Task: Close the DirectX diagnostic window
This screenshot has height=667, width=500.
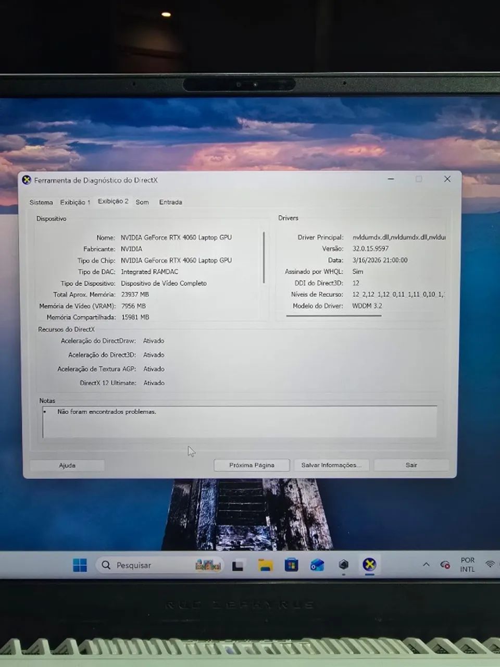Action: click(447, 179)
